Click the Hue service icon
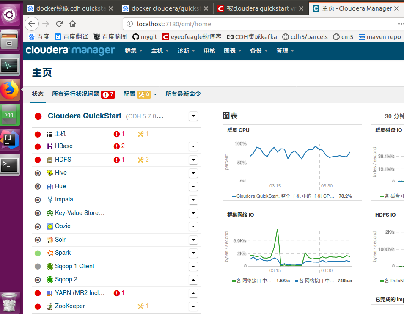 coord(49,186)
